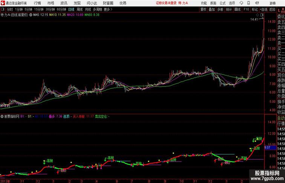Image resolution: width=285 pixels, height=183 pixels.
Task: Click the 看多 7.36 indicator value
Action: click(55, 116)
